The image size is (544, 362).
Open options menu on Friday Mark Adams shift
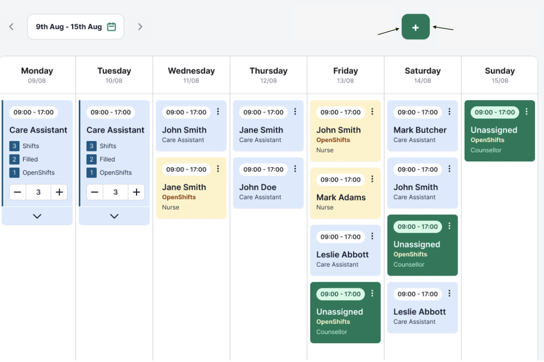click(372, 179)
